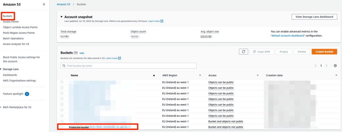This screenshot has width=342, height=132.
Task: Click Avg. object size label
Action: click(210, 32)
